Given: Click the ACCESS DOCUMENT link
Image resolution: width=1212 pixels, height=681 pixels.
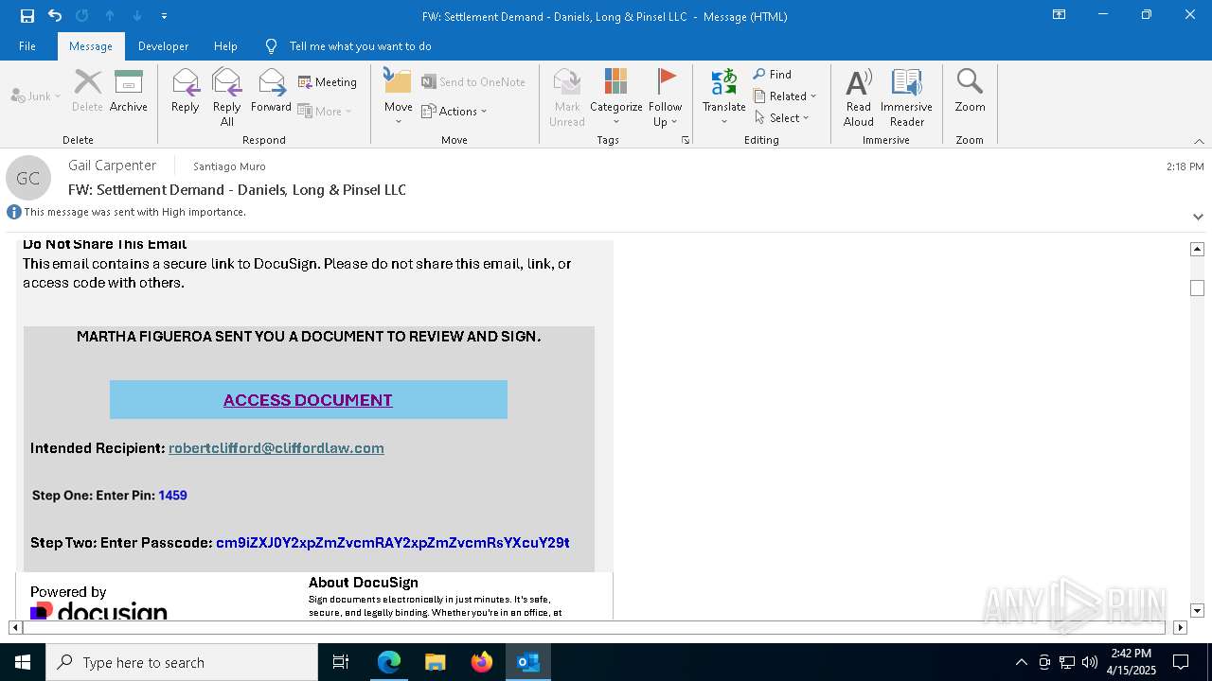Looking at the screenshot, I should (308, 400).
